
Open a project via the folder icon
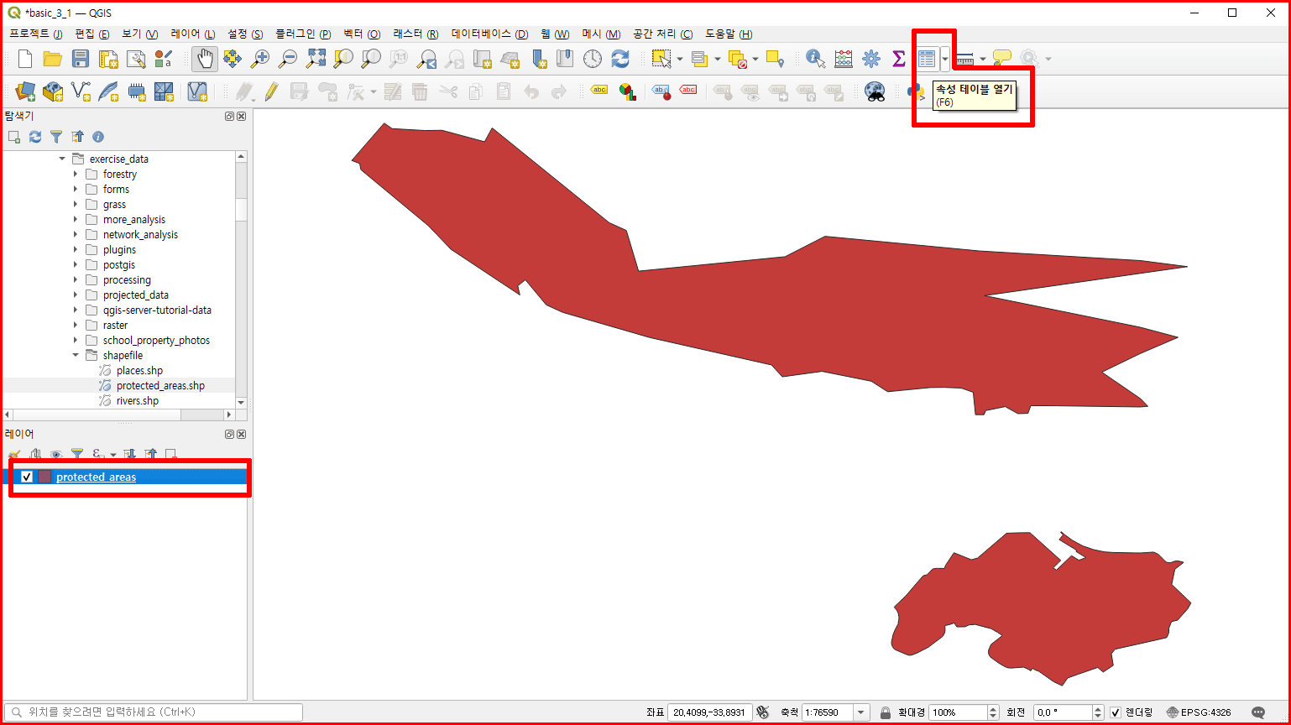[53, 59]
